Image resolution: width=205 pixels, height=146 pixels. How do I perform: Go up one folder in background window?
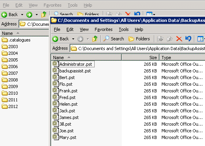[44, 14]
